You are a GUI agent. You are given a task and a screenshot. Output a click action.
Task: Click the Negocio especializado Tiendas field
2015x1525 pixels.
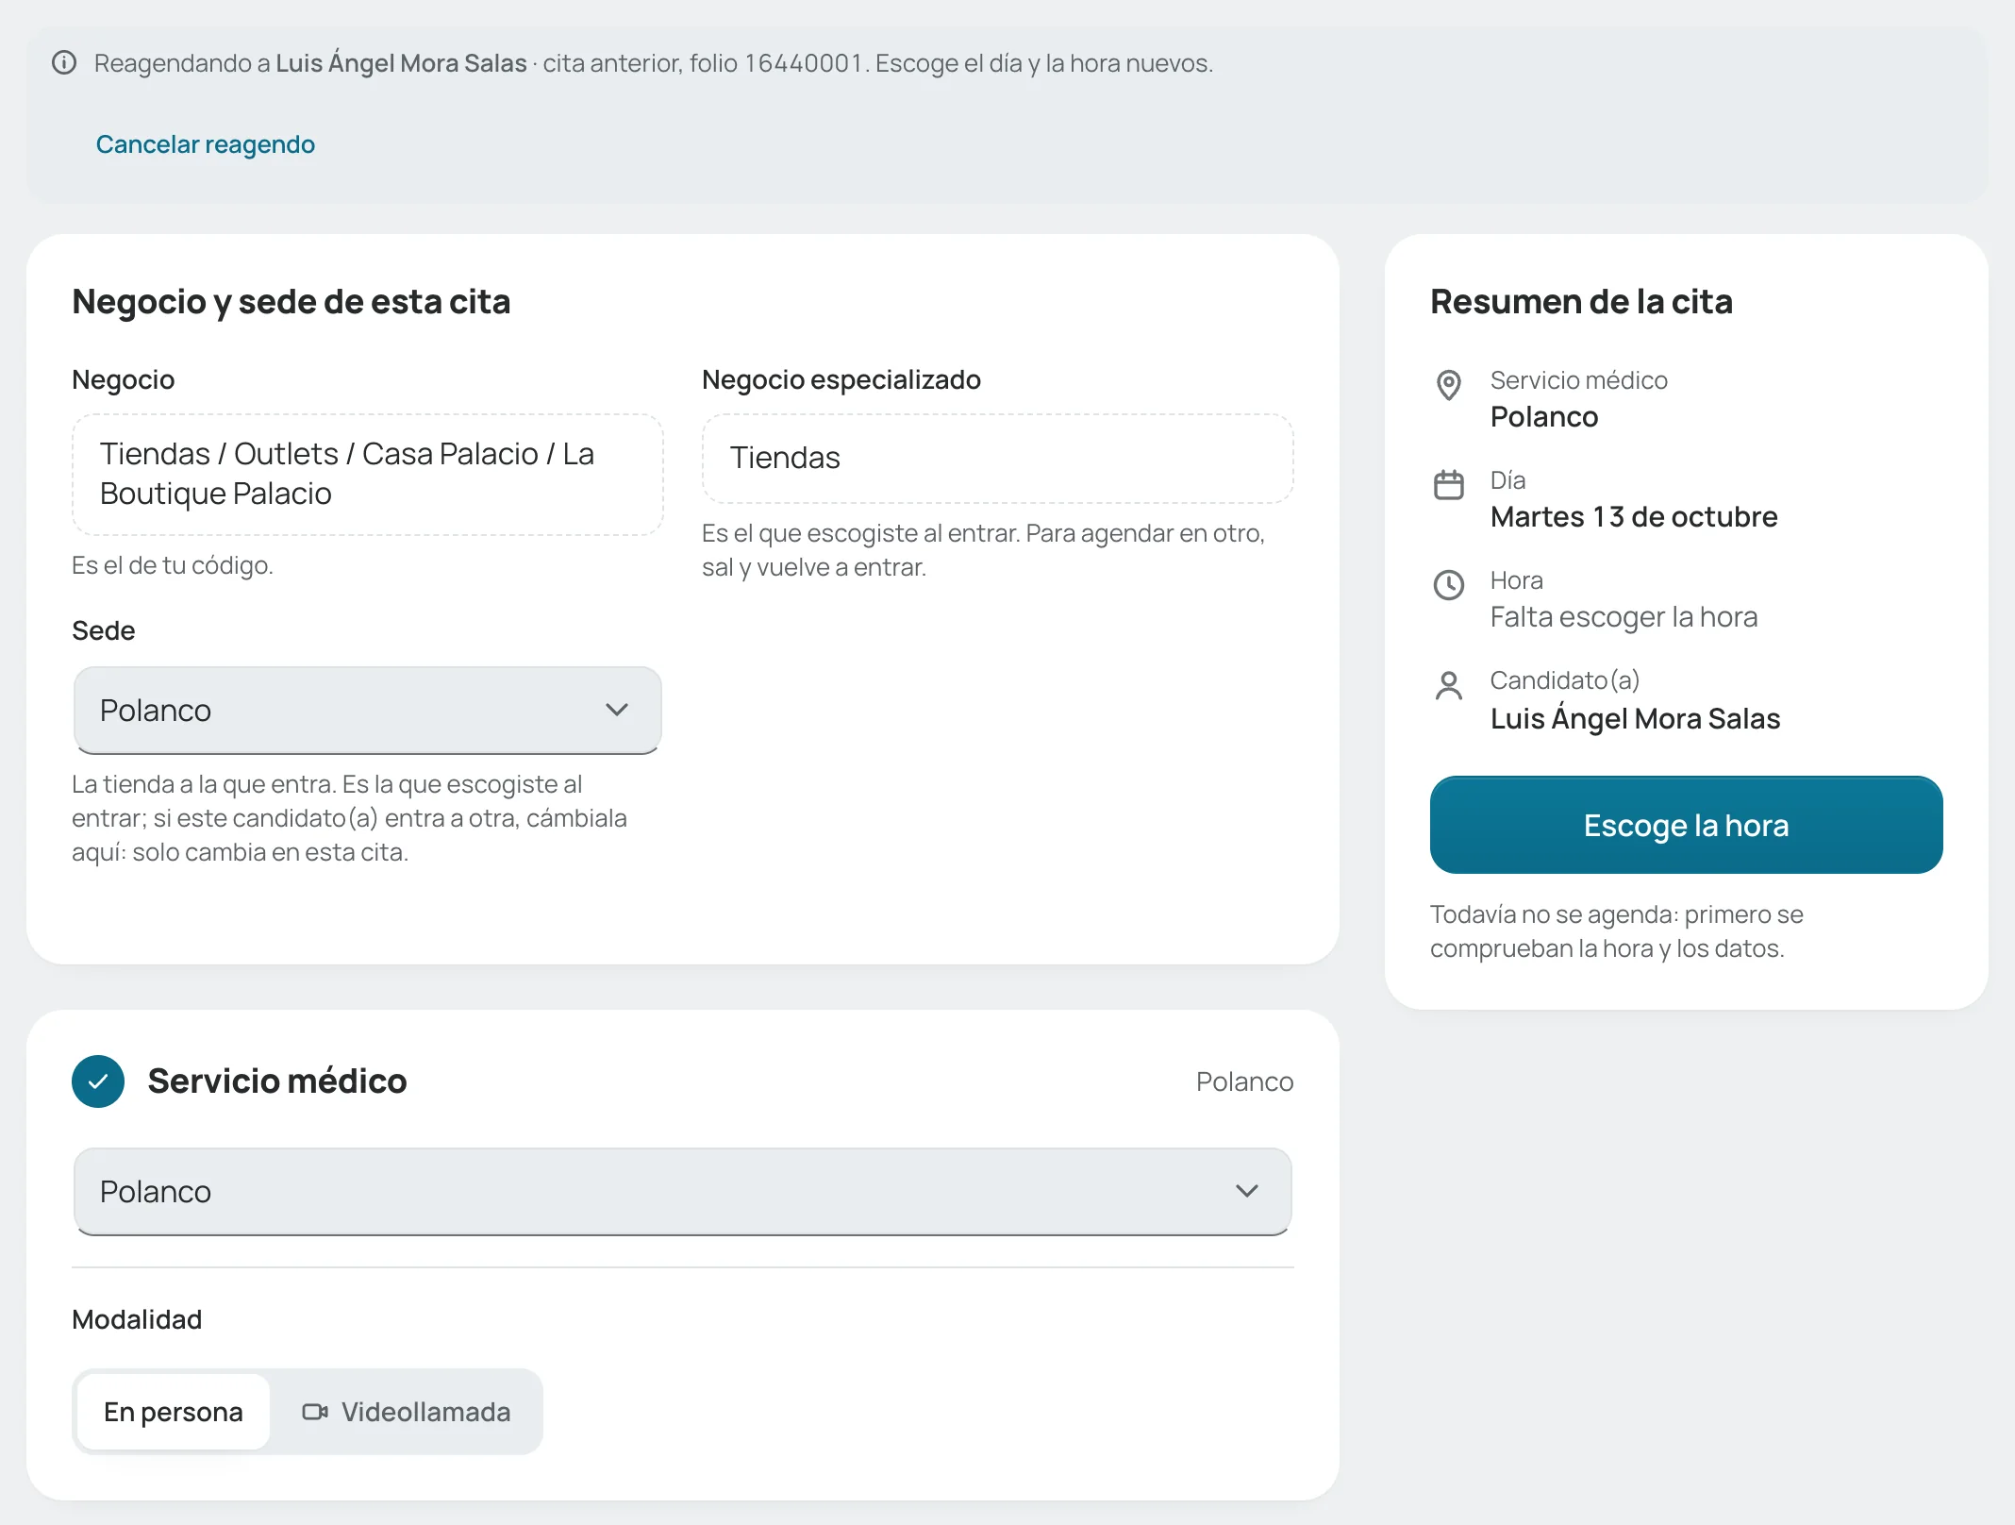[x=997, y=458]
